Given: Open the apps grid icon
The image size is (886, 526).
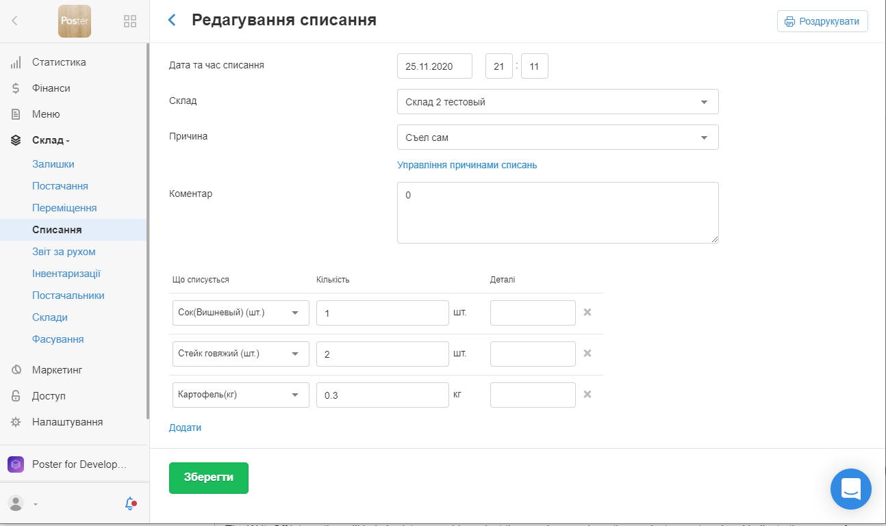Looking at the screenshot, I should click(x=130, y=21).
